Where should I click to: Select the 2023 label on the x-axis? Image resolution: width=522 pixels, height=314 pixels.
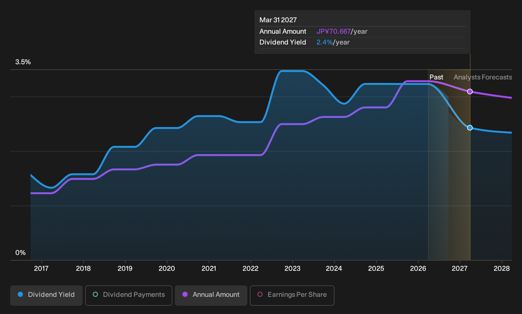pyautogui.click(x=292, y=269)
